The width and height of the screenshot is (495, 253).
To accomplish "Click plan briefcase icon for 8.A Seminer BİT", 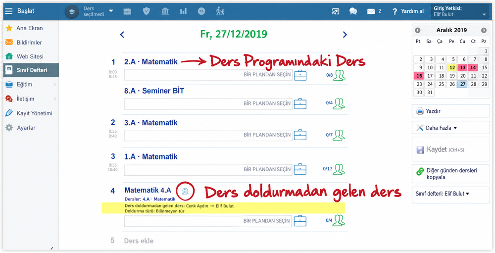I will point(300,103).
